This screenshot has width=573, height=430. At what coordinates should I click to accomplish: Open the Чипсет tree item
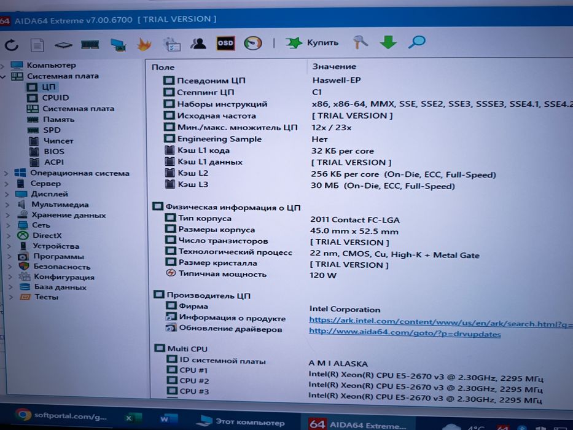[58, 141]
